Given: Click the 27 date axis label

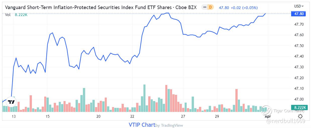Looking at the screenshot, I should coord(183,116).
